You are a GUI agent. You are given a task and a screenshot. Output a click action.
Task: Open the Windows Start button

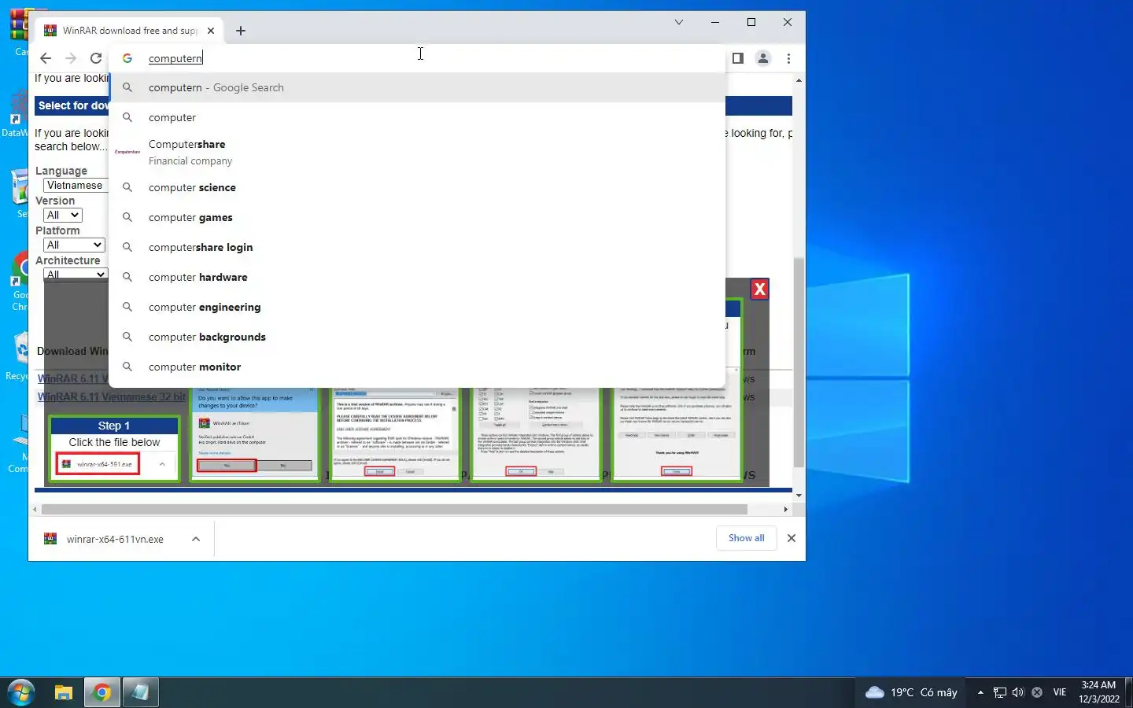(21, 693)
